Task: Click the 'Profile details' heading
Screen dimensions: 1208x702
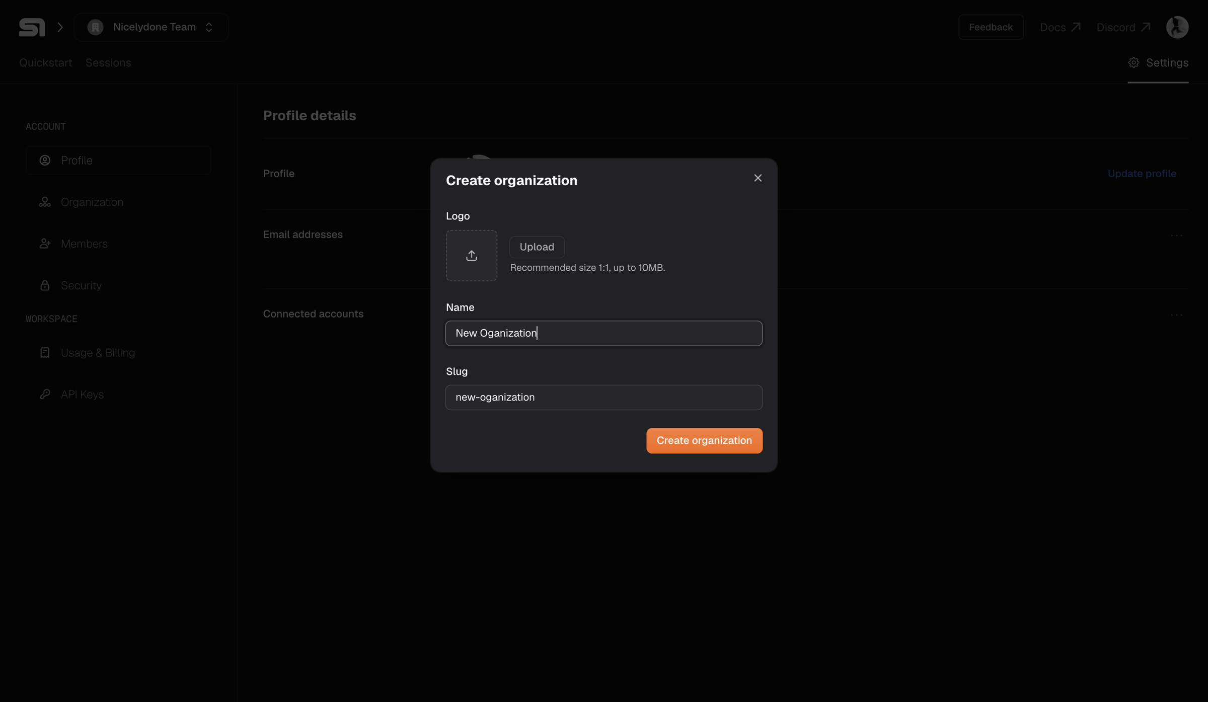Action: pos(310,116)
